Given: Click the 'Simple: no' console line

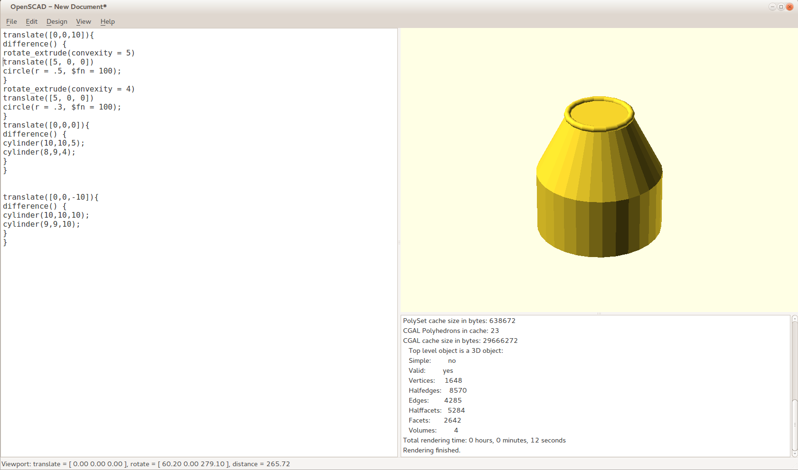Looking at the screenshot, I should (x=432, y=360).
